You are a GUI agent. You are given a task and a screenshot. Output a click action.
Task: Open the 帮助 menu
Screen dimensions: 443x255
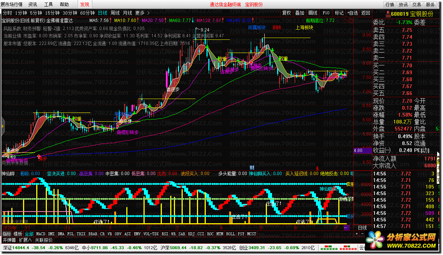point(64,4)
